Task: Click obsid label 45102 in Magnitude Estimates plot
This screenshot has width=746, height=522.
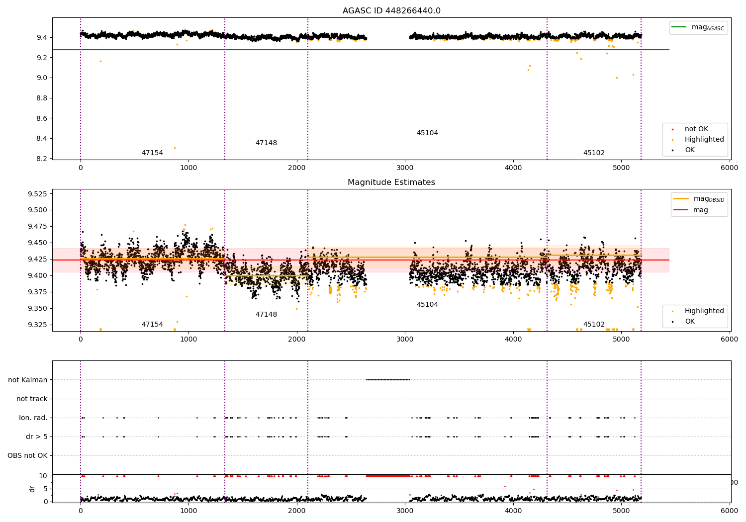Action: [x=594, y=325]
